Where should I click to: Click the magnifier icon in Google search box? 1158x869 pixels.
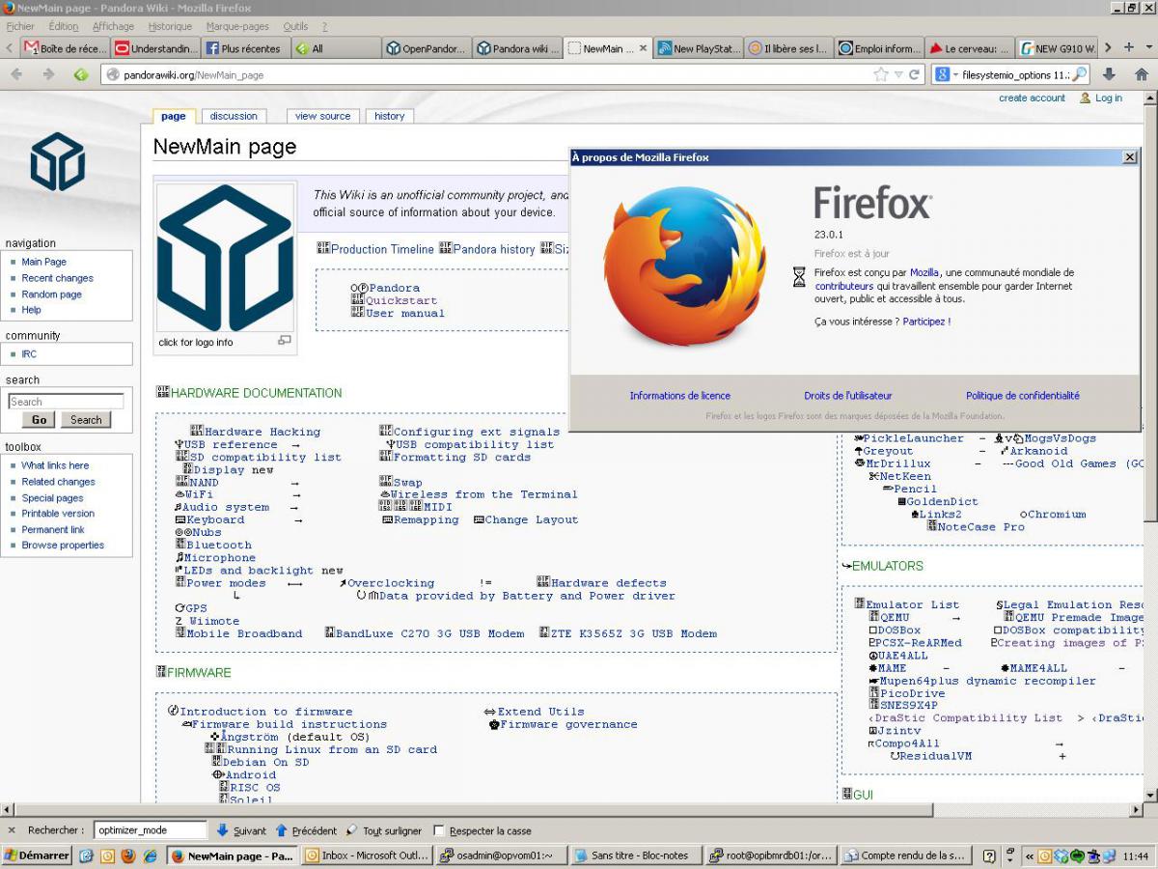click(x=1080, y=74)
